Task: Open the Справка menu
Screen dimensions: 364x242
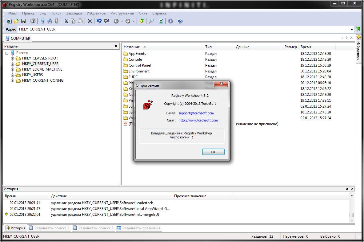Action: pos(159,13)
